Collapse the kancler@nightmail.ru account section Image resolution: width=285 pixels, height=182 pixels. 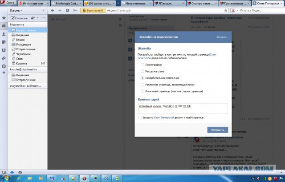[28, 69]
